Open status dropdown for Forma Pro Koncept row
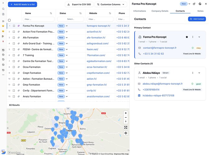The image size is (209, 155). tap(67, 26)
